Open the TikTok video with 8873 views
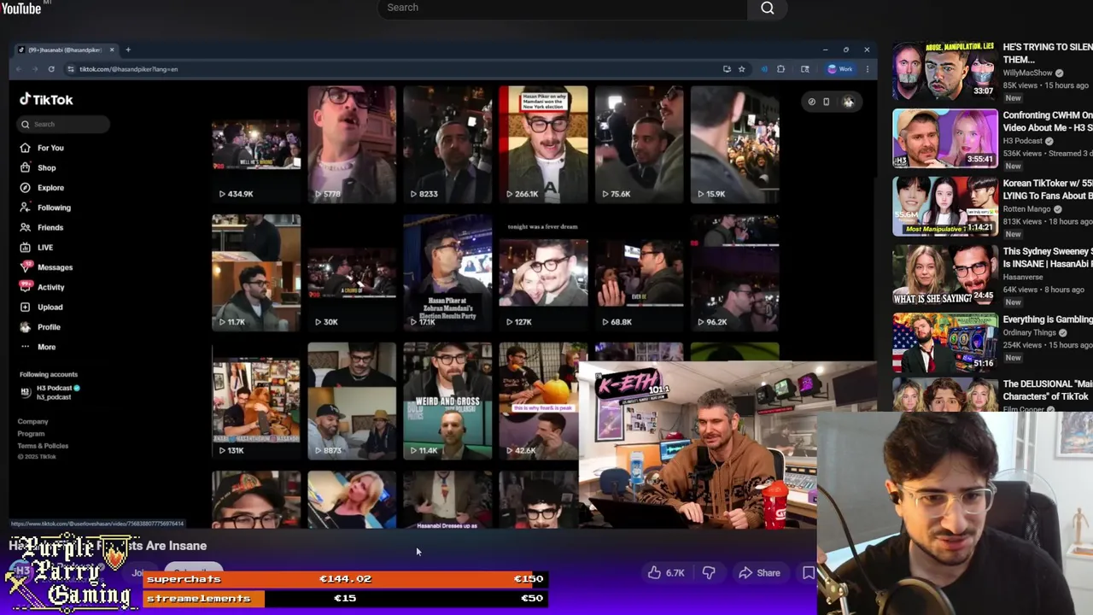Viewport: 1093px width, 615px height. point(352,401)
